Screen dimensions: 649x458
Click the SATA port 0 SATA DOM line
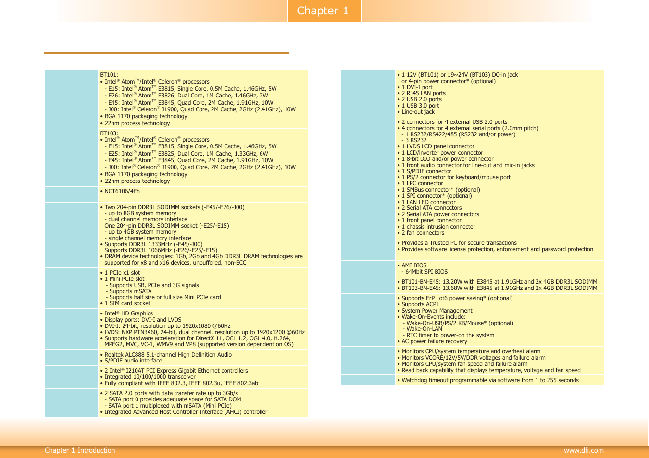[x=173, y=399]
